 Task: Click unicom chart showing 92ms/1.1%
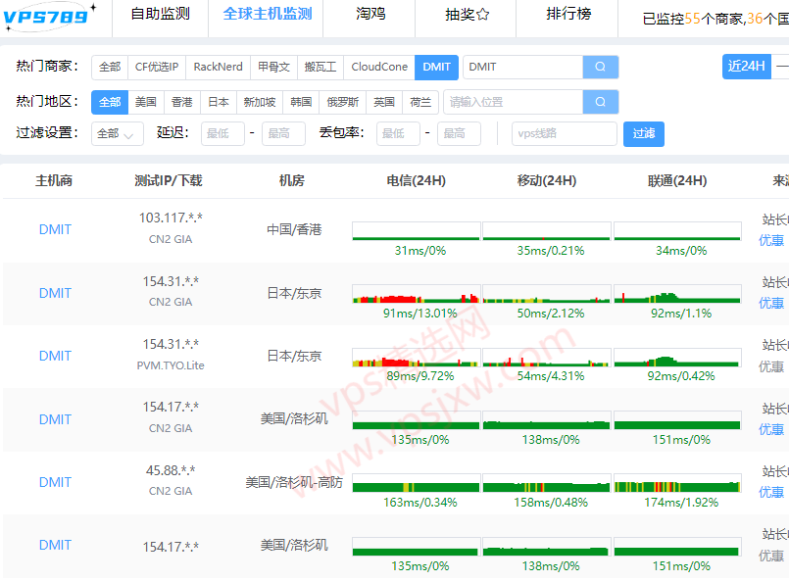(677, 294)
